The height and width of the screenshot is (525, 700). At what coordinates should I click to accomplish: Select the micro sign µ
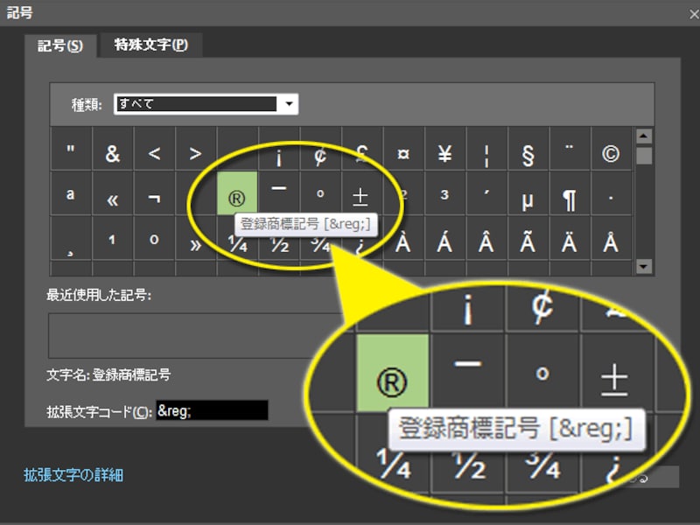[528, 194]
